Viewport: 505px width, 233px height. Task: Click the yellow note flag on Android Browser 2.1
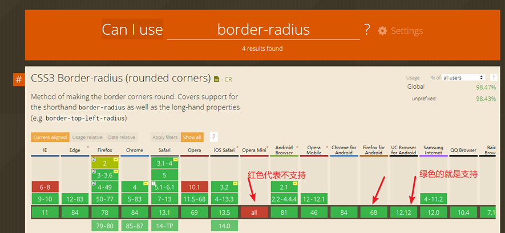(x=296, y=183)
